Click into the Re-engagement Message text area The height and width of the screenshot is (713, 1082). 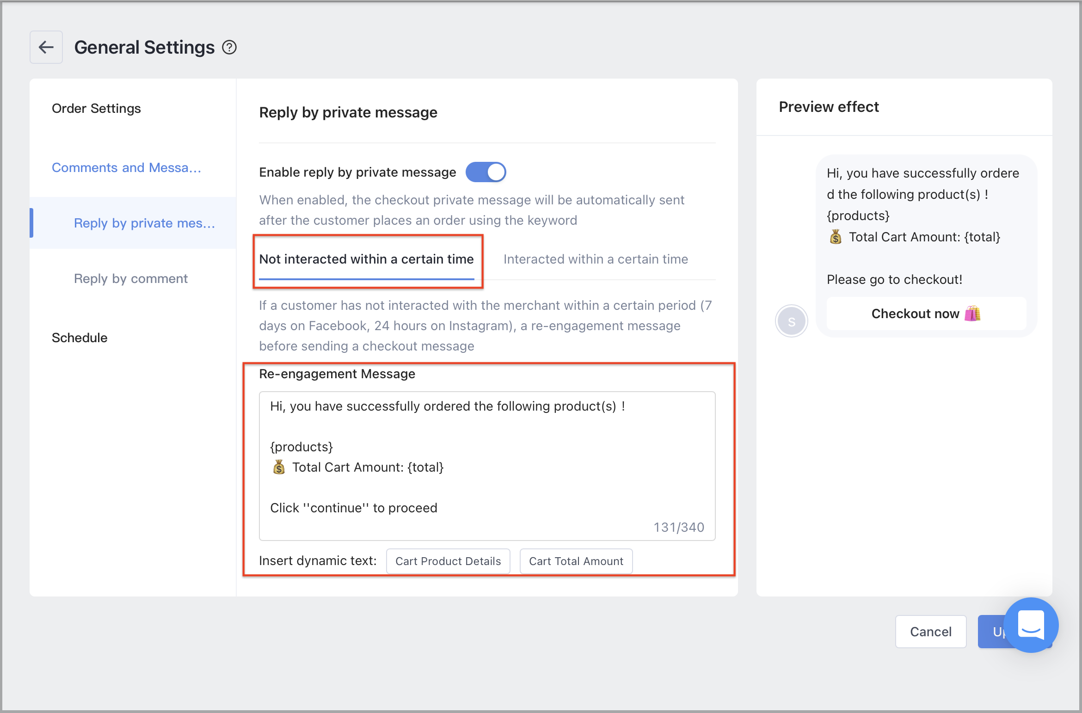[x=487, y=466]
